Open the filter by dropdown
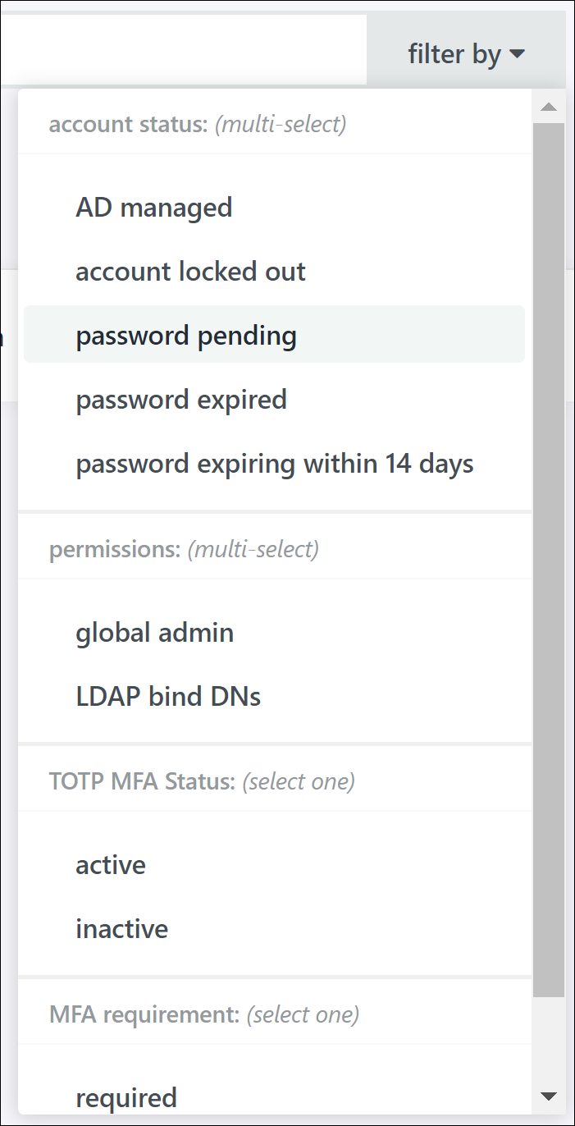This screenshot has width=575, height=1126. (x=466, y=55)
